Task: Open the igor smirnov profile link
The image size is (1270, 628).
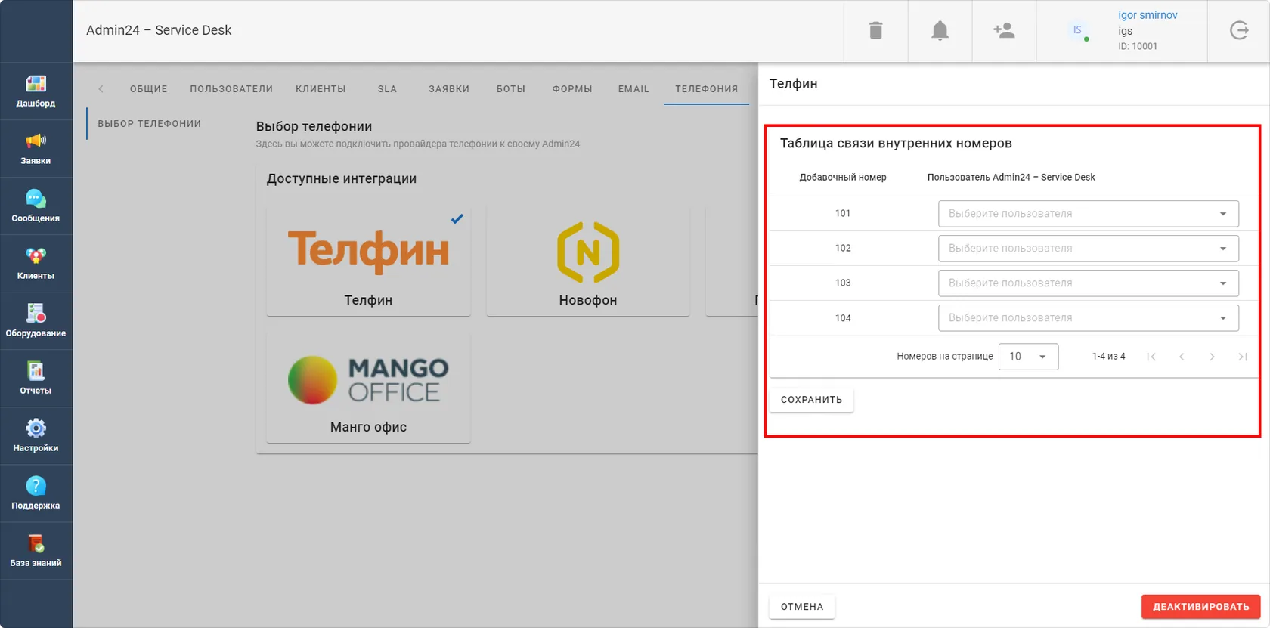Action: [1148, 15]
